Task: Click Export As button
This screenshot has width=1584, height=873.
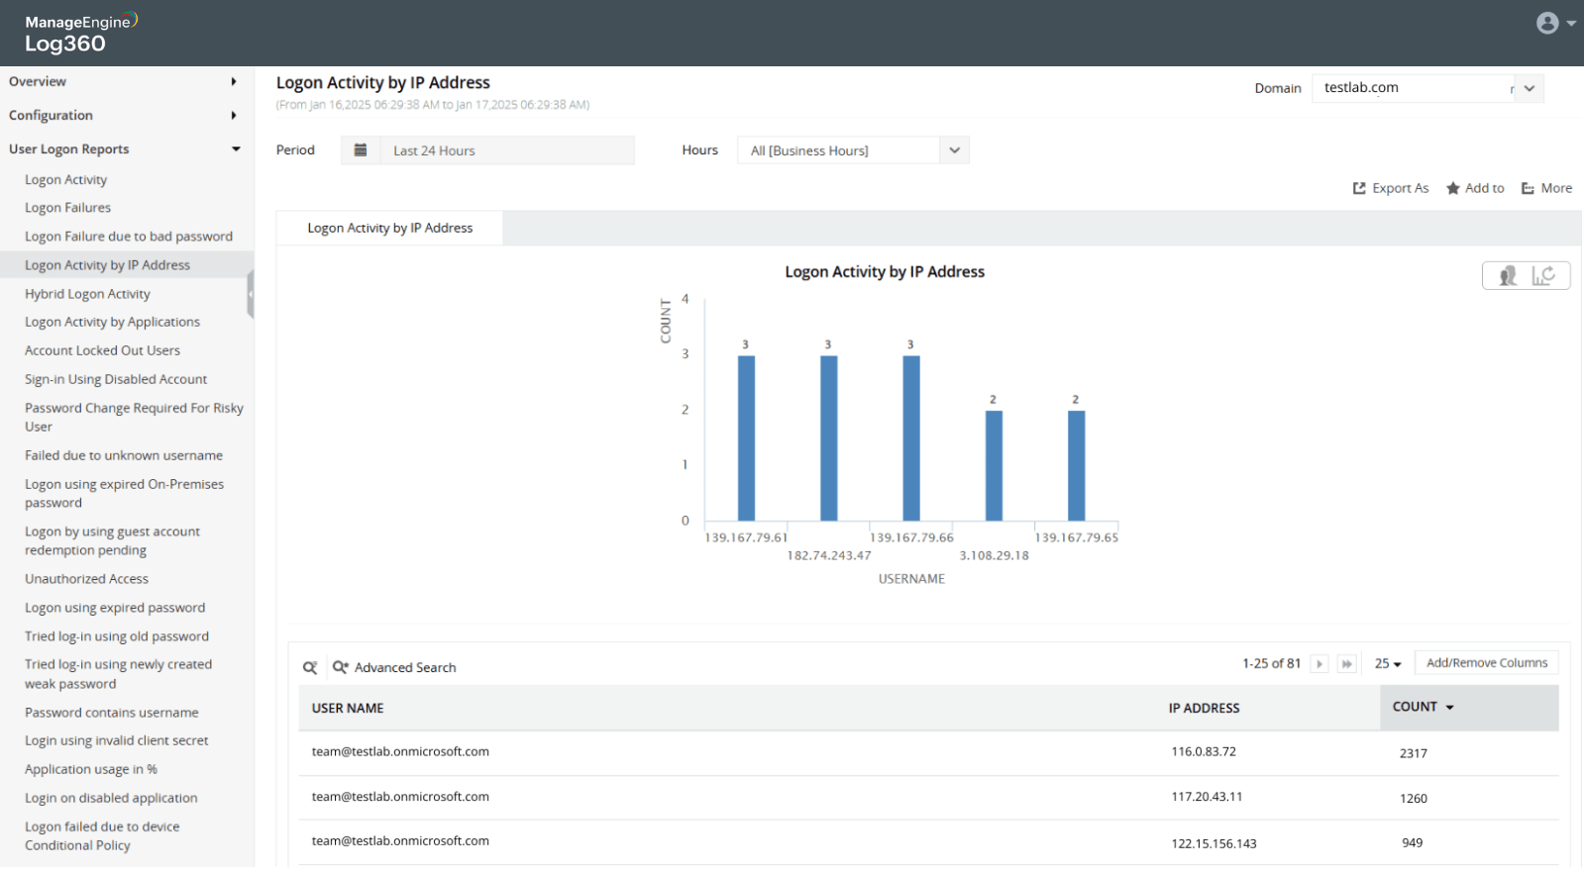Action: pos(1391,188)
